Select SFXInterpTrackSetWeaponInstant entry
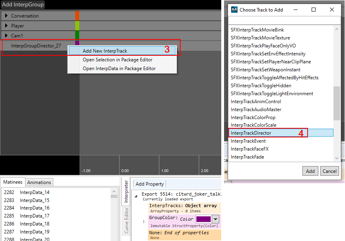This screenshot has width=345, height=241. pyautogui.click(x=281, y=69)
